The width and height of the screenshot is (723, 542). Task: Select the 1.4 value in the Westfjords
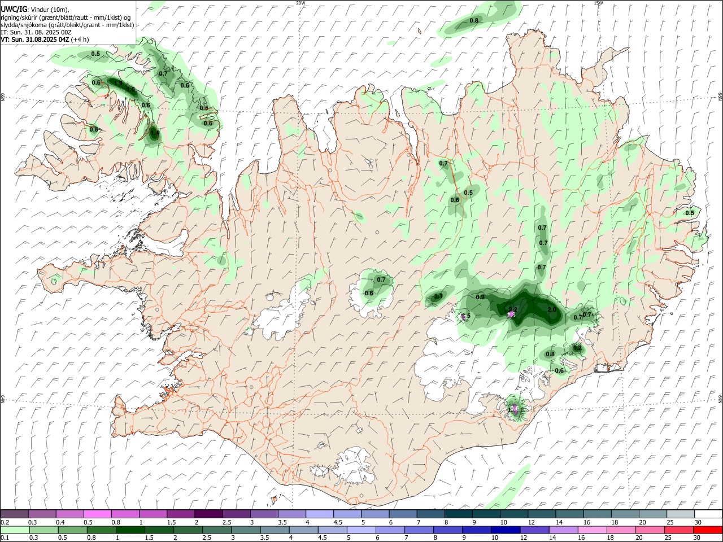pos(154,133)
